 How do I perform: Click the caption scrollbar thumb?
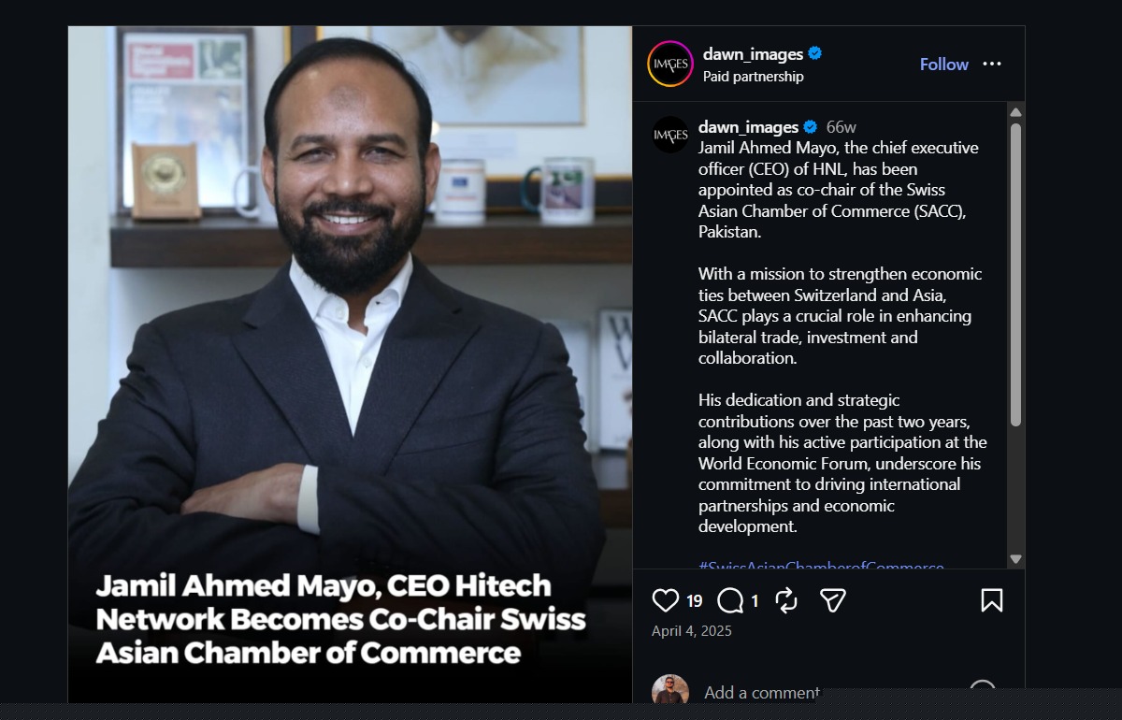point(1015,274)
